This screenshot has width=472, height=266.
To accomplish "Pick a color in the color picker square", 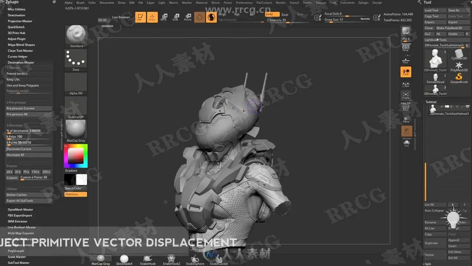I will click(x=76, y=156).
